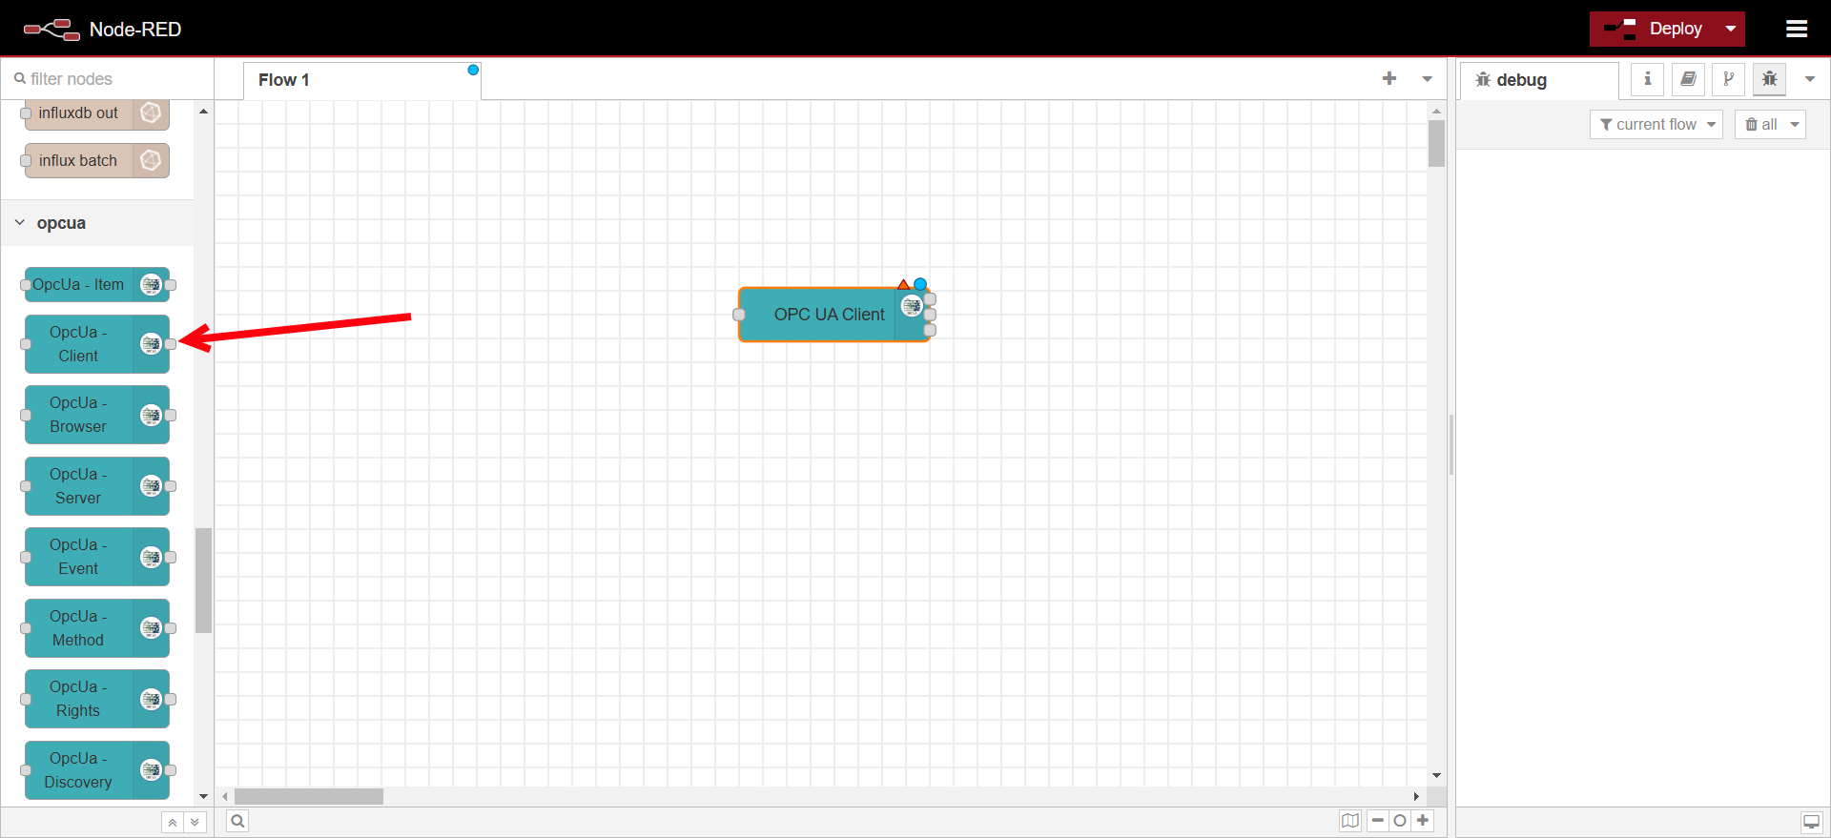Open the sidebar tabs dropdown arrow
This screenshot has width=1831, height=838.
[x=1810, y=79]
